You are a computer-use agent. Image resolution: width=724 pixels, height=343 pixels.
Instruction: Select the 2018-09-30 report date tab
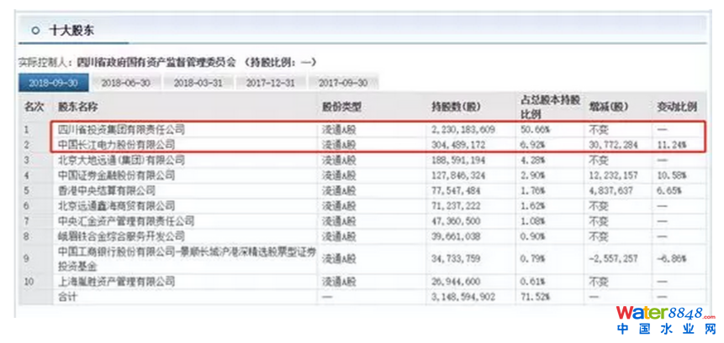tap(52, 82)
